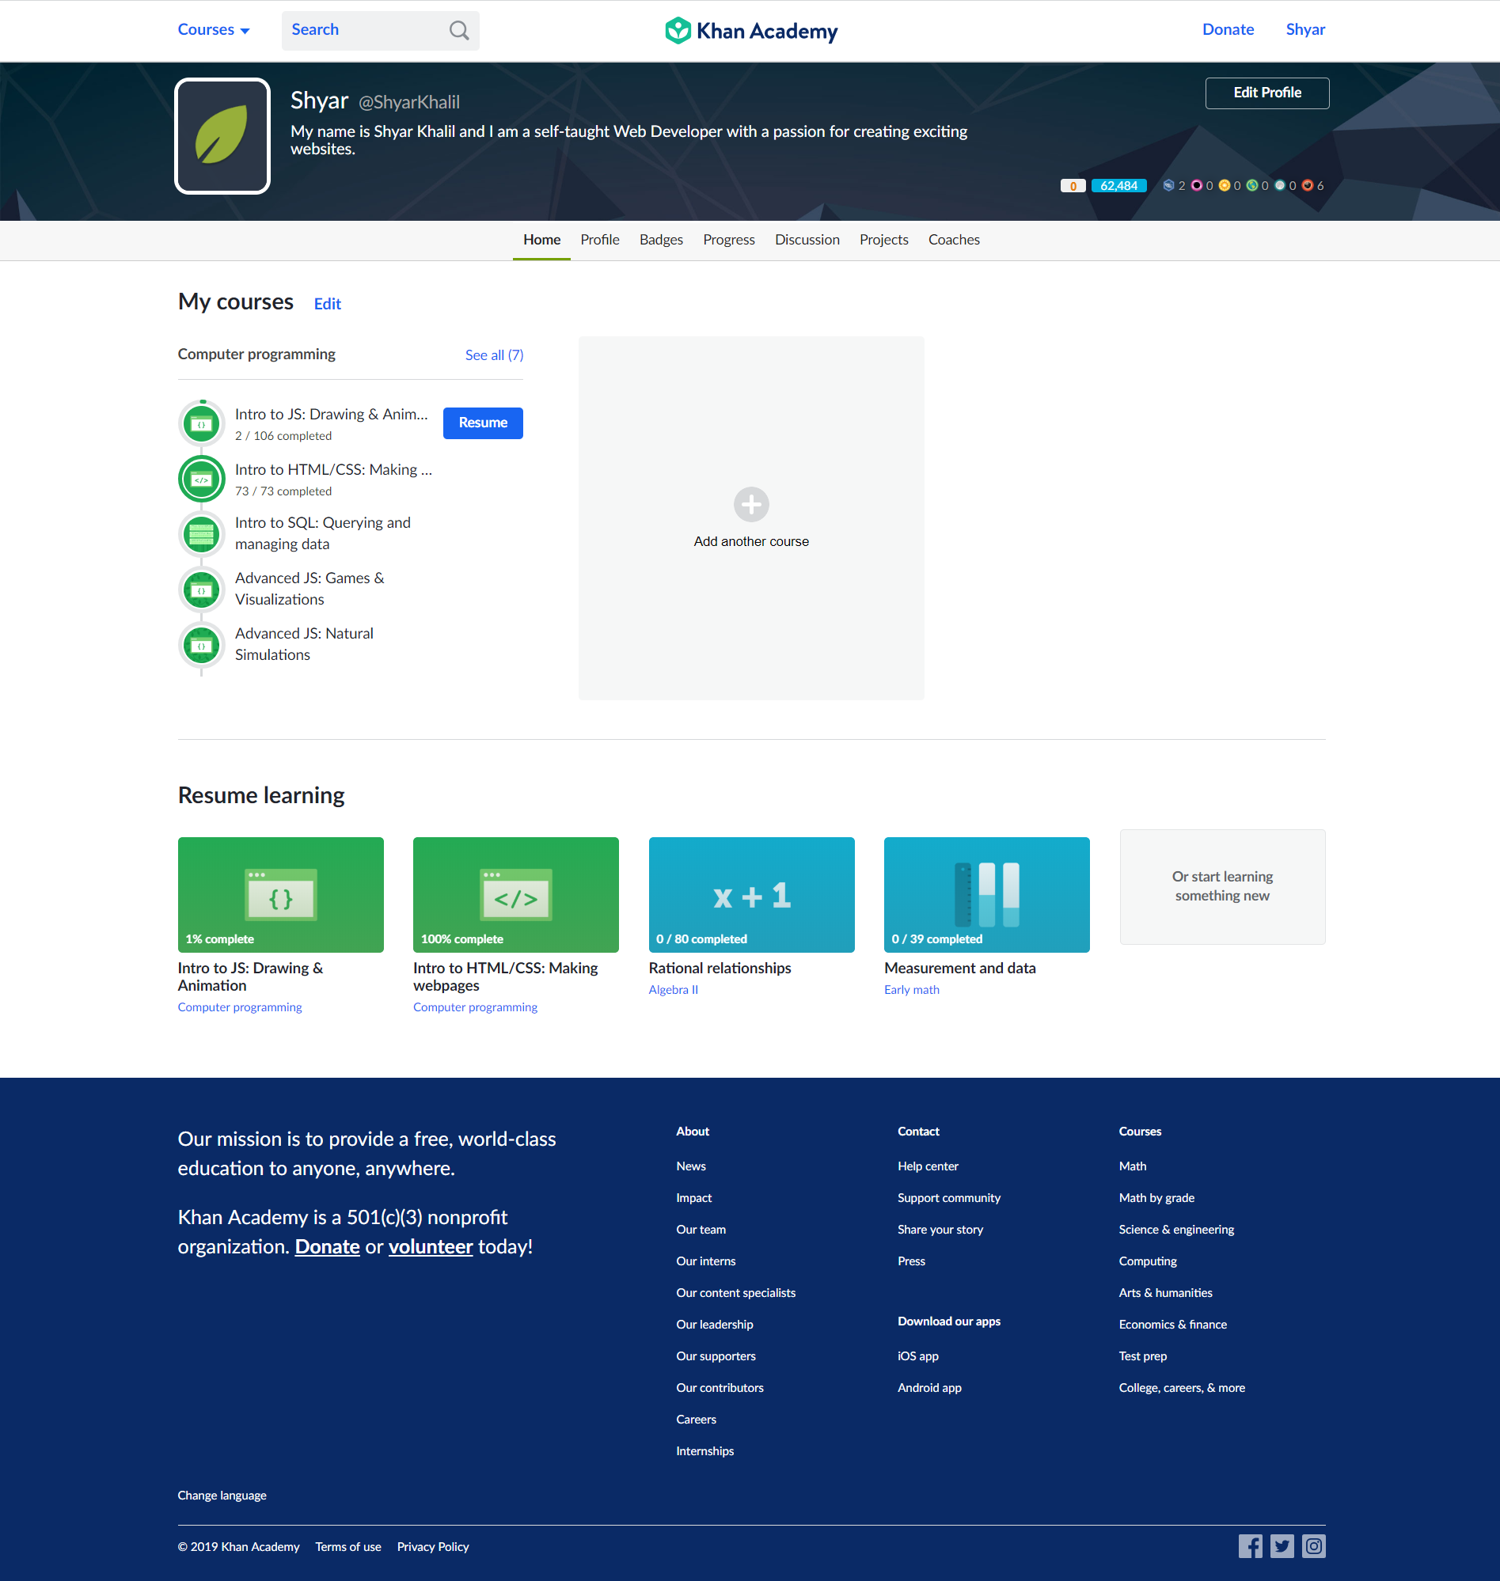Switch to the Profile tab

click(600, 240)
